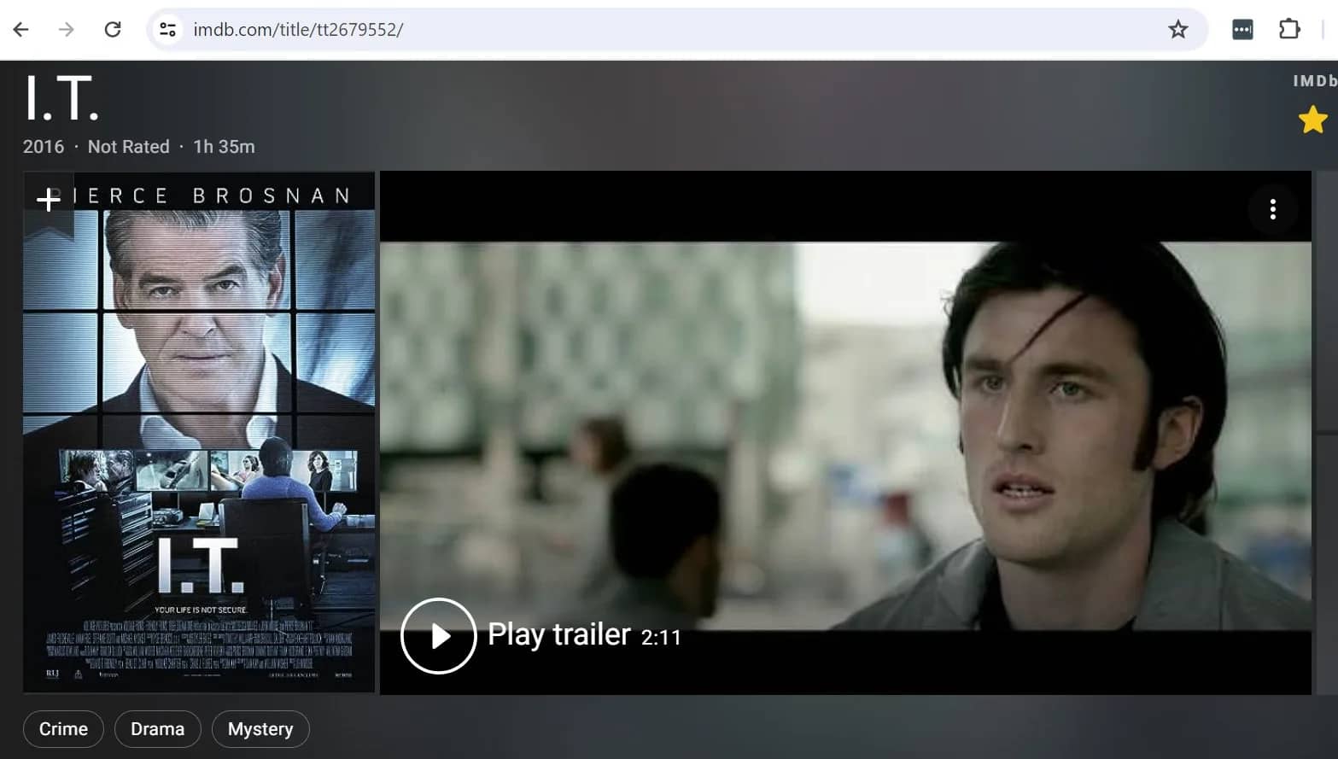
Task: Go forward to the next page
Action: [x=67, y=29]
